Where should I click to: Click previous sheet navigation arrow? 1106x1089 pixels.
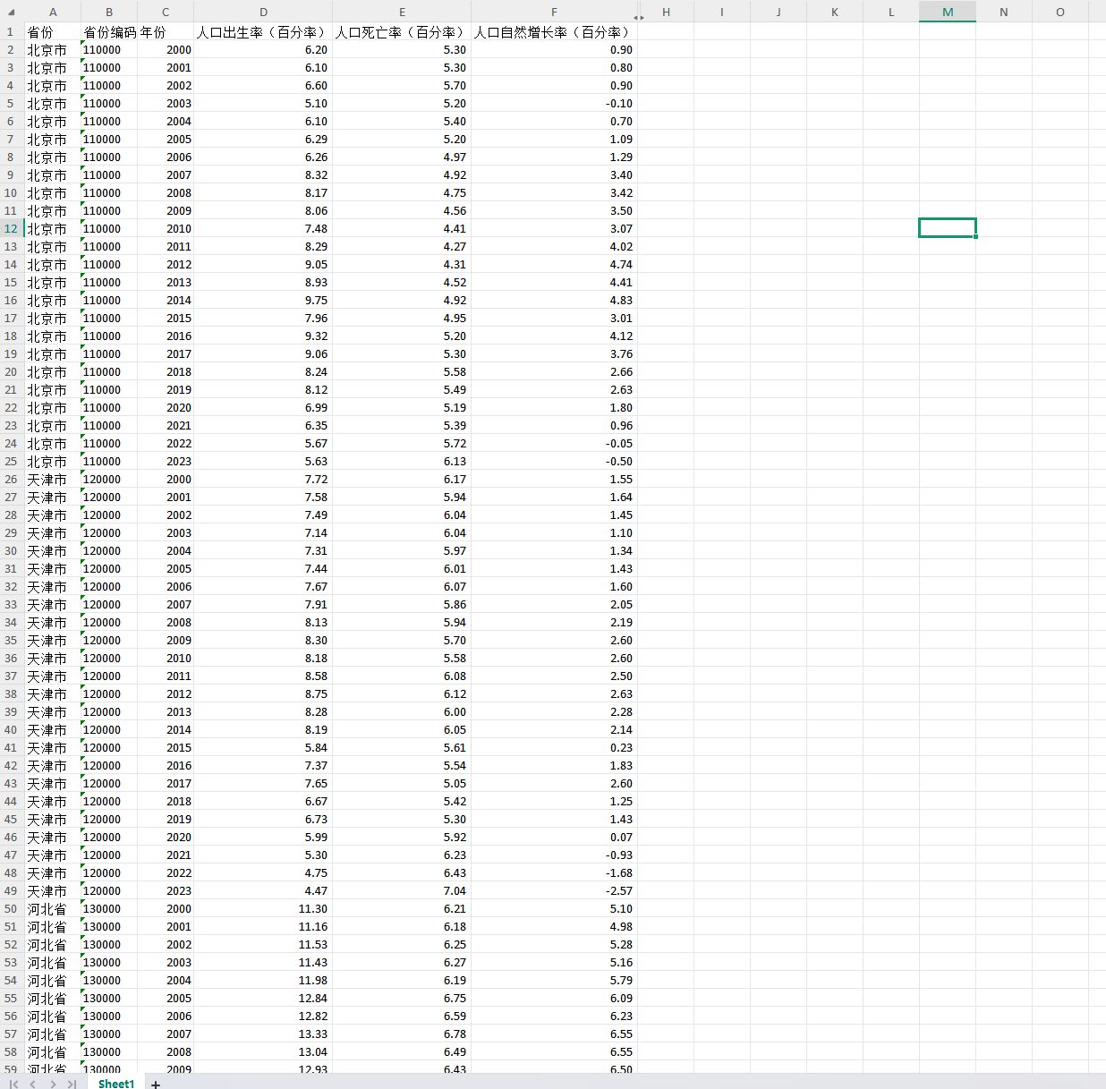coord(33,1084)
